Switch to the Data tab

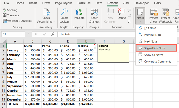(x=99, y=3)
